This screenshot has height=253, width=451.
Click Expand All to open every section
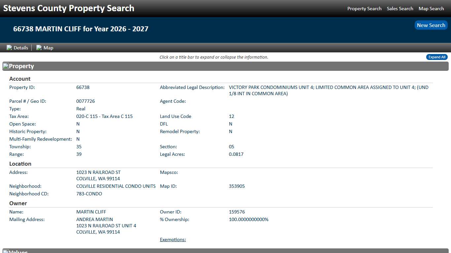(436, 57)
